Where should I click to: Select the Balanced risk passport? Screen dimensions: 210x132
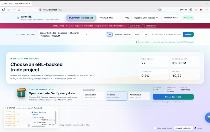116,96
